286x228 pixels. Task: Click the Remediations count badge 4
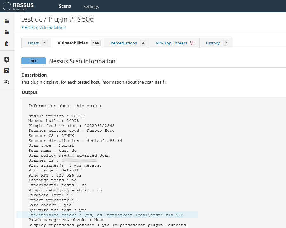(143, 43)
